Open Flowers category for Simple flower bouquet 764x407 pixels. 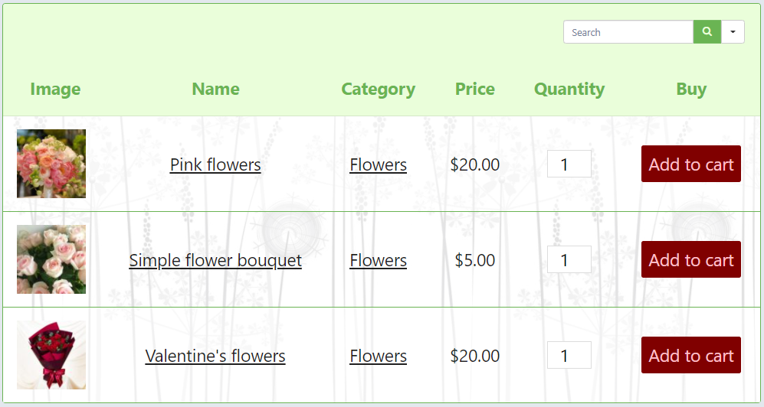(378, 260)
